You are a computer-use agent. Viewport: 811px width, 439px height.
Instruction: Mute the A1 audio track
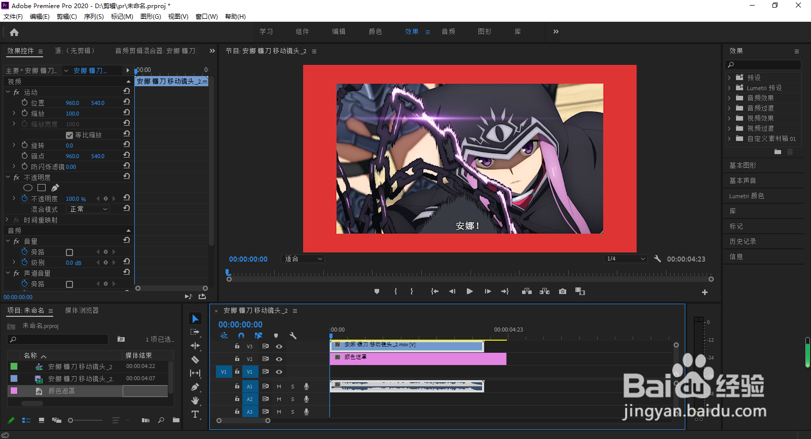click(x=279, y=386)
